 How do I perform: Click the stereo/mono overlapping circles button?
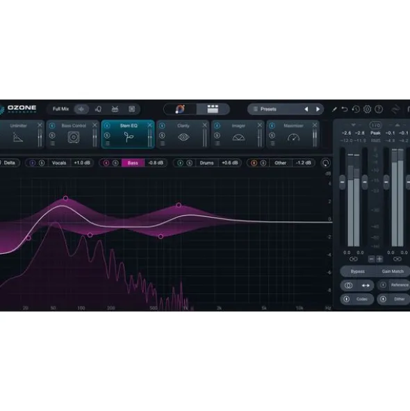pos(348,285)
